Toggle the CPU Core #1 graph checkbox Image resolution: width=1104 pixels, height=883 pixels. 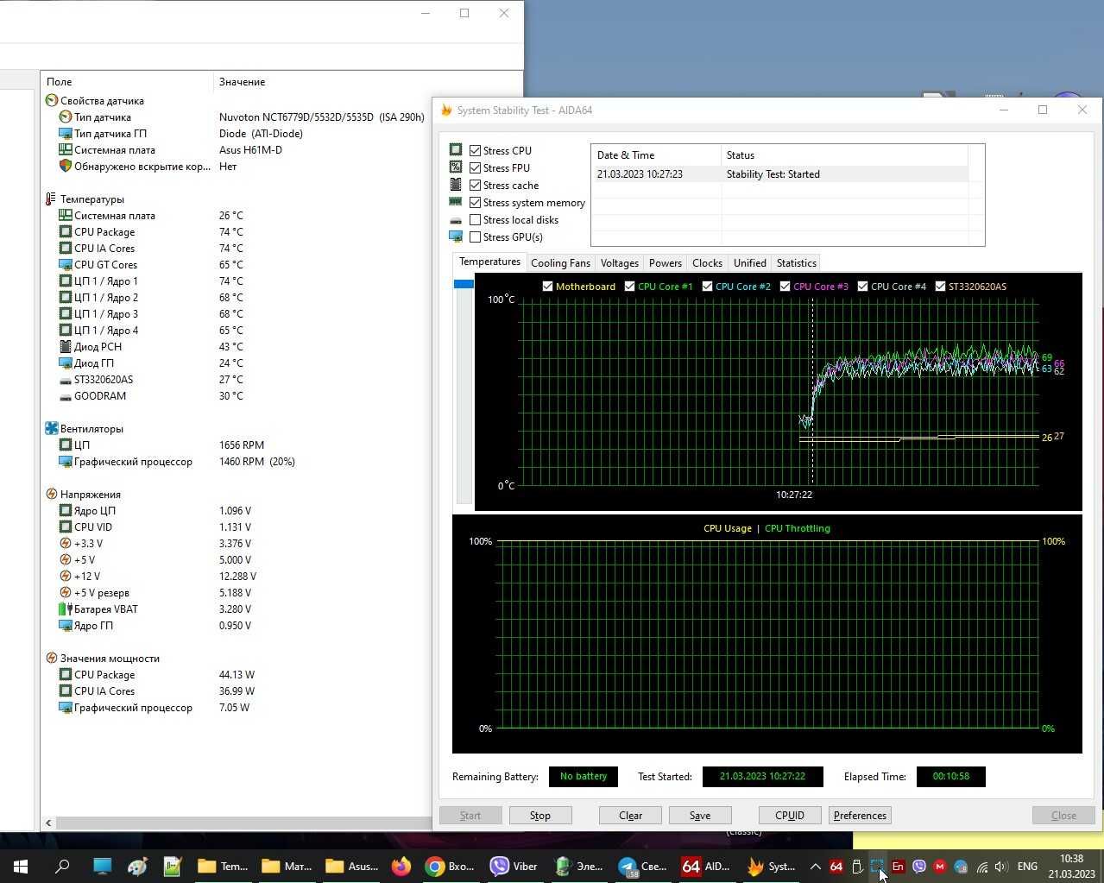(x=629, y=286)
